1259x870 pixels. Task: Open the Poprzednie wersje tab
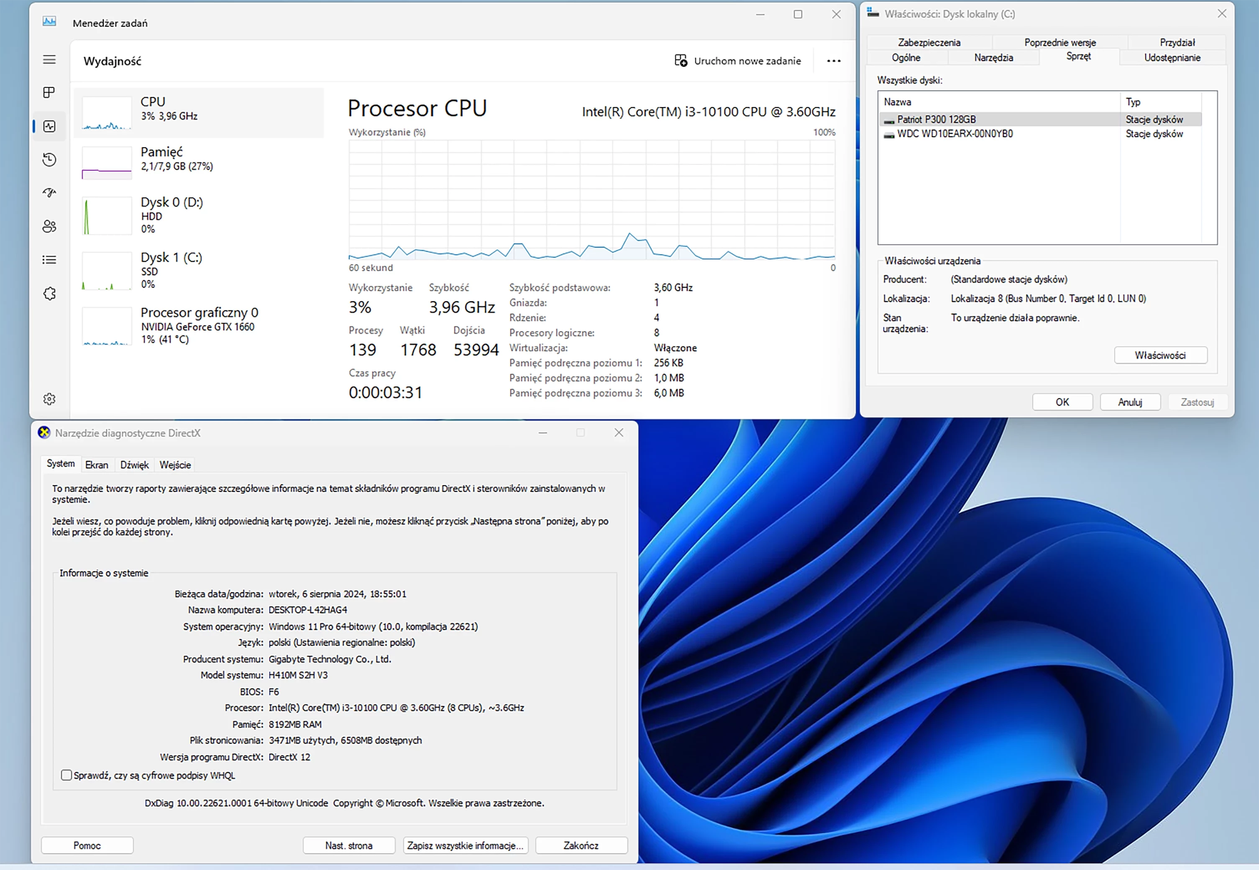(x=1059, y=43)
